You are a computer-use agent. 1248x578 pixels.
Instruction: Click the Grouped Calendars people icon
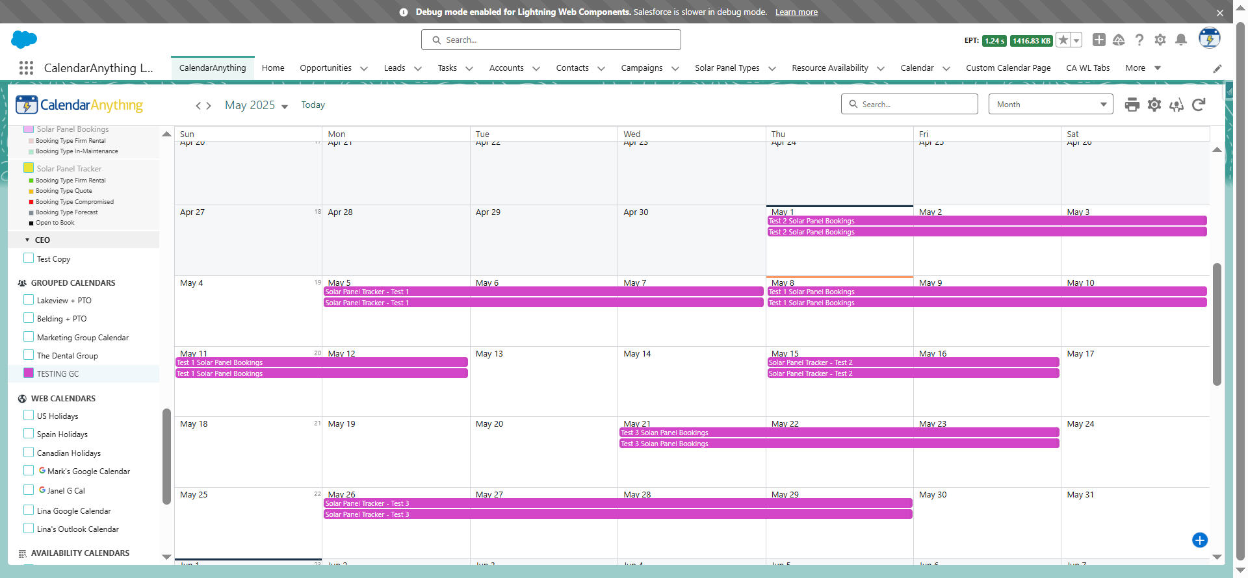(22, 283)
